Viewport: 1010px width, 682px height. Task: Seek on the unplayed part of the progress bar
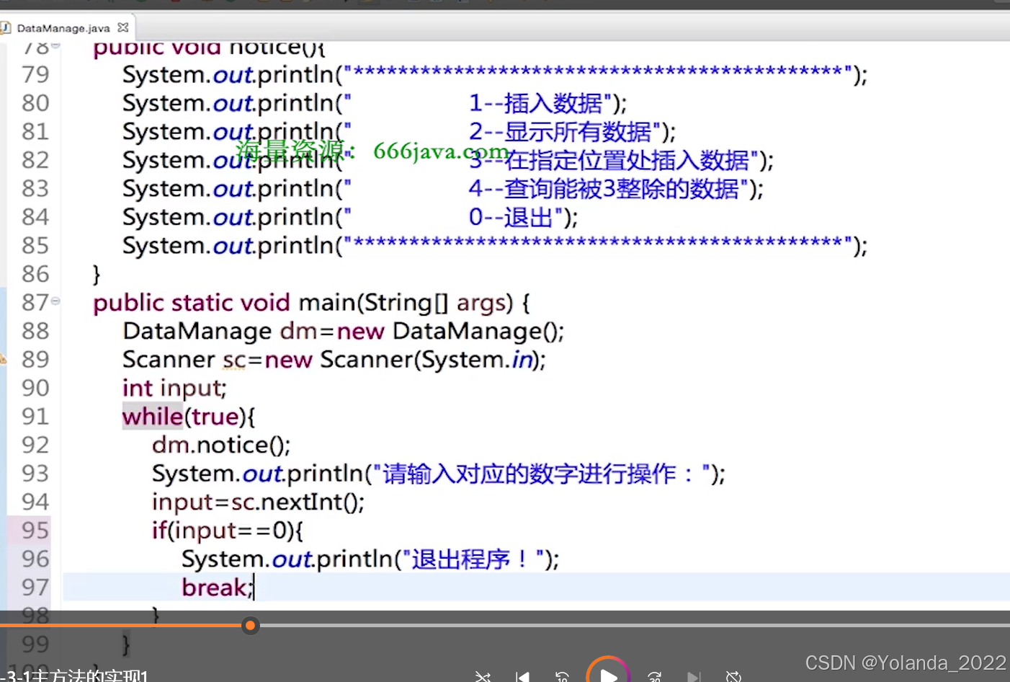tap(634, 625)
